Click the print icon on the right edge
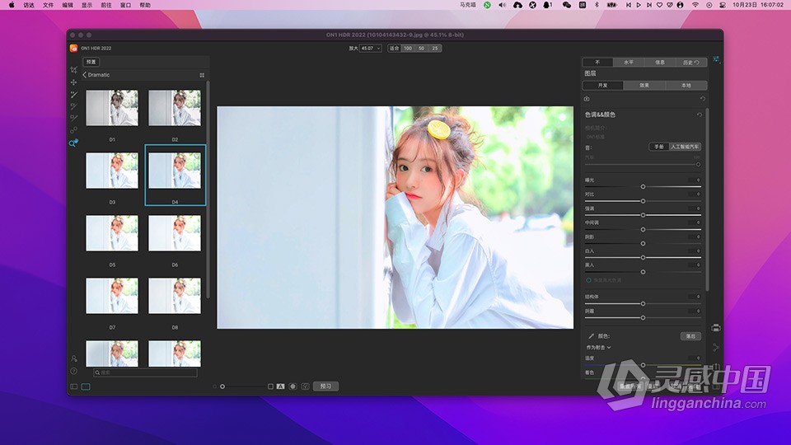 (716, 328)
